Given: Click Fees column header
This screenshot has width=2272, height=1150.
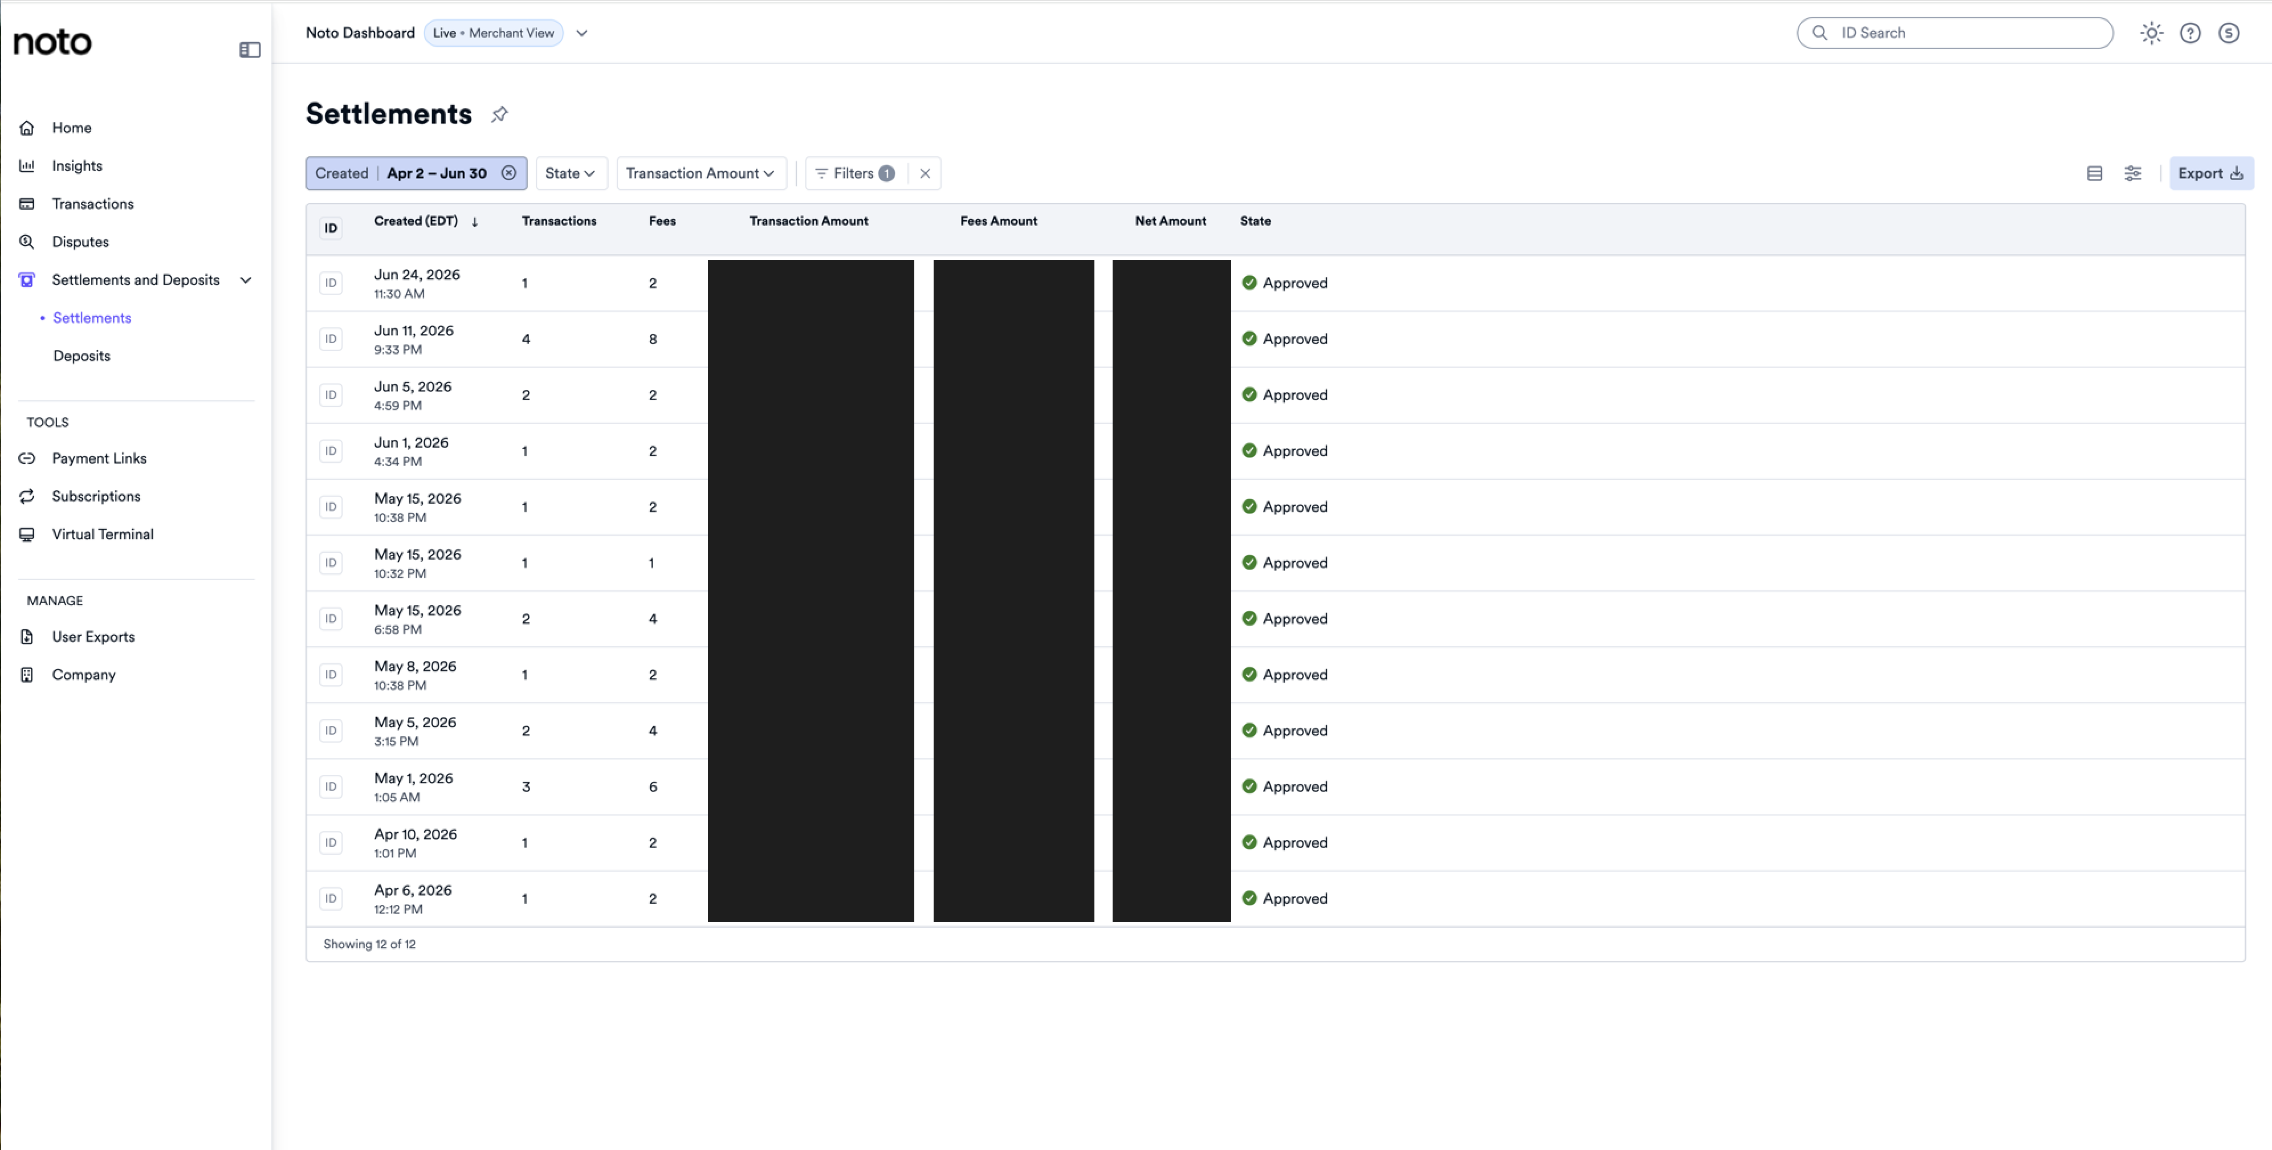Looking at the screenshot, I should tap(662, 221).
